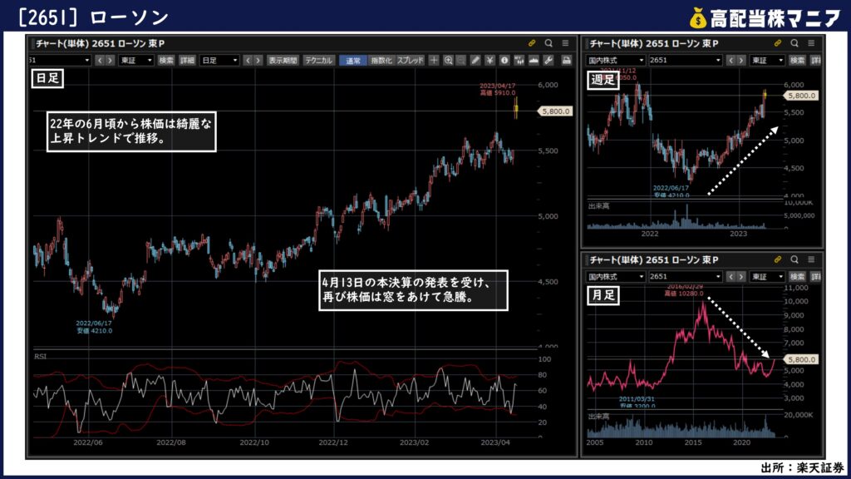Viewport: 851px width, 479px height.
Task: Open 国内株式 dropdown in weekly chart
Action: tap(615, 60)
